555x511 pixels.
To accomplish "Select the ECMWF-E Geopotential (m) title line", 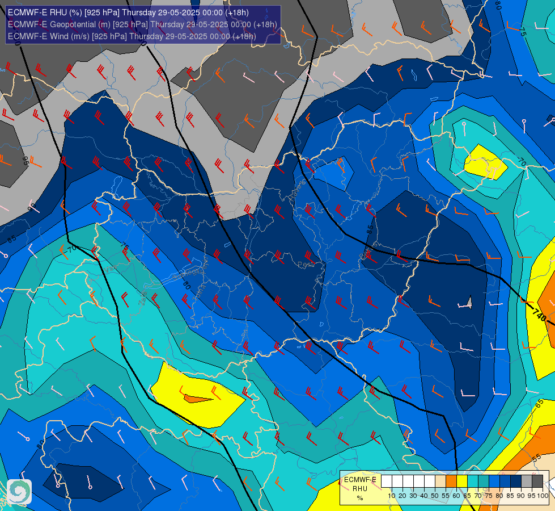I will point(142,24).
